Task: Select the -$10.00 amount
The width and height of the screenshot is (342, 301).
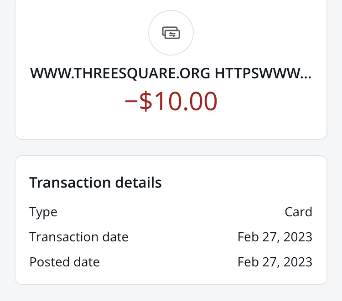Action: [171, 102]
